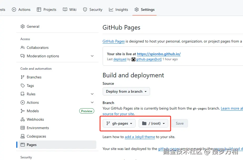The width and height of the screenshot is (243, 160).
Task: Open the Actions tab in repository navigation
Action: (21, 10)
